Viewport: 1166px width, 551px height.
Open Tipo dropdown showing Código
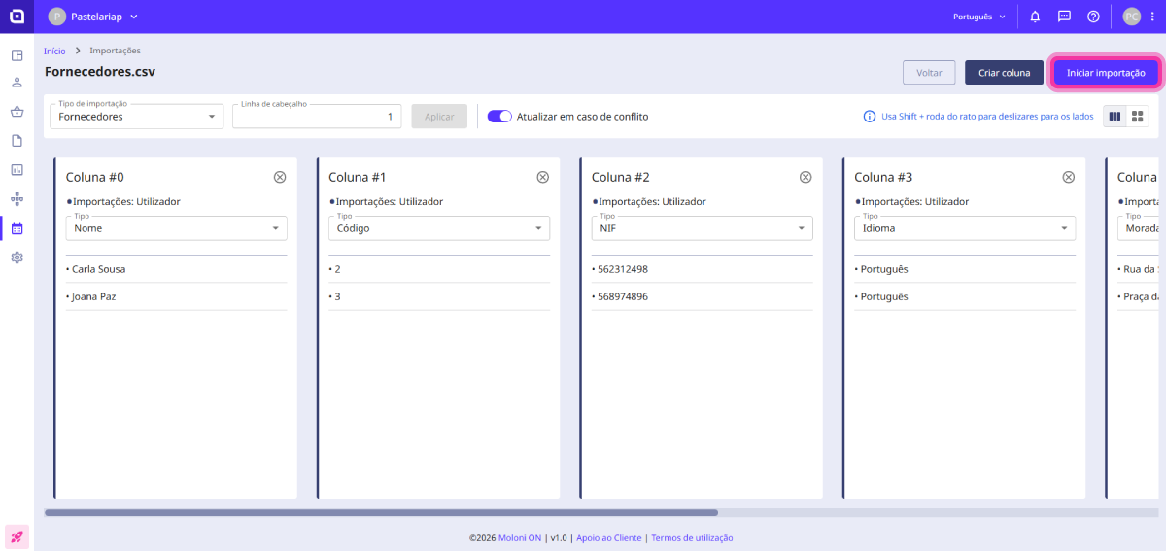pyautogui.click(x=439, y=228)
